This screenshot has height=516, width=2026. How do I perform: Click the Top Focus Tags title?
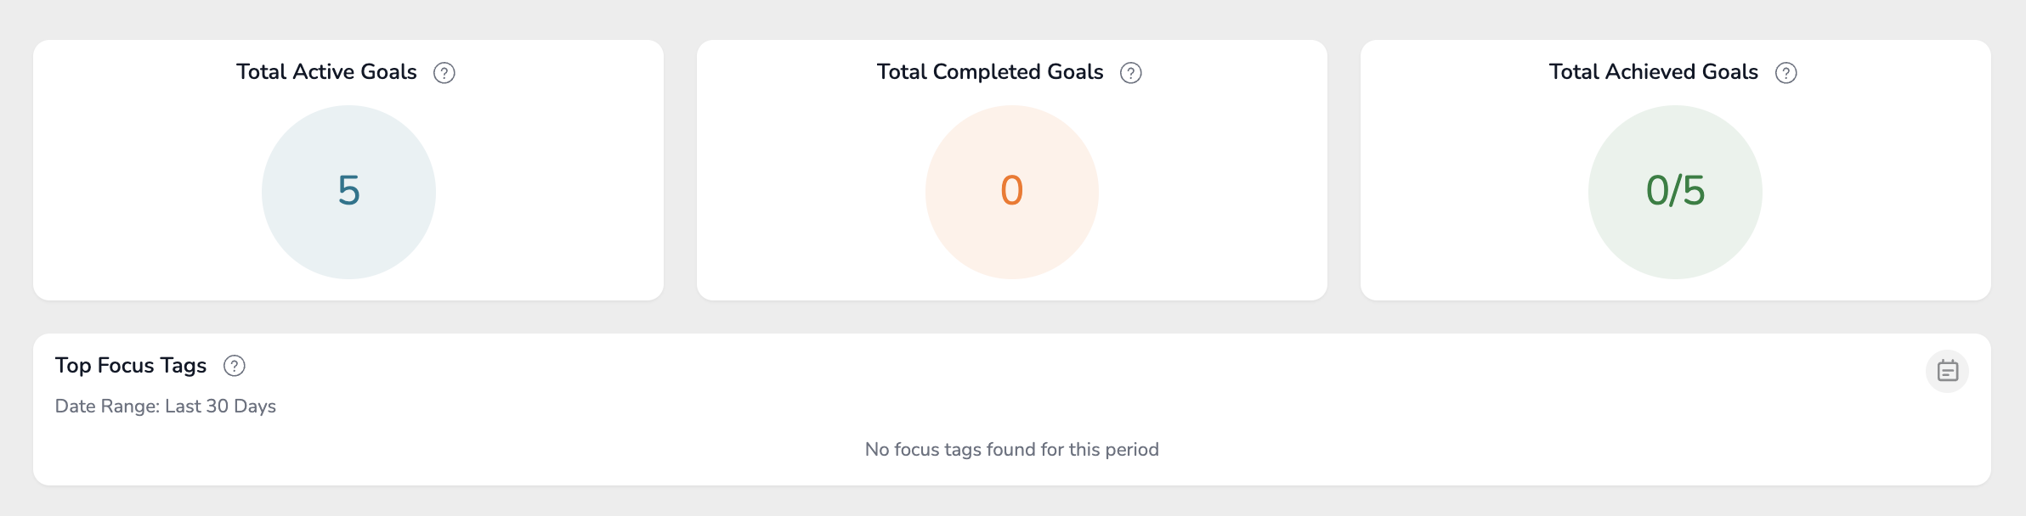[131, 366]
